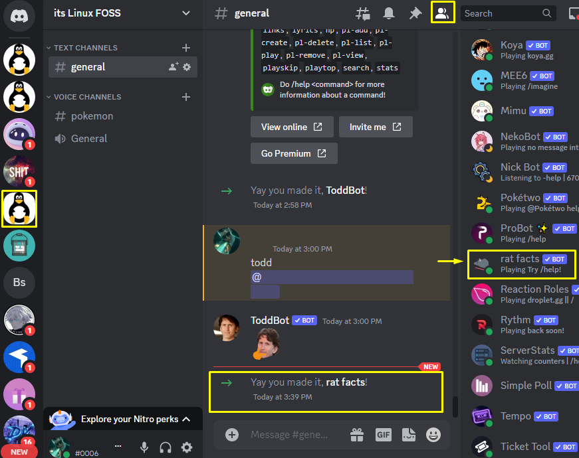Viewport: 579px width, 458px height.
Task: Click the Search field
Action: click(x=508, y=14)
